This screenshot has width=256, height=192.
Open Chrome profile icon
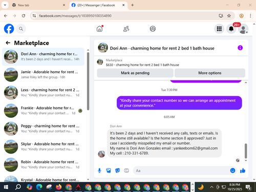241,16
